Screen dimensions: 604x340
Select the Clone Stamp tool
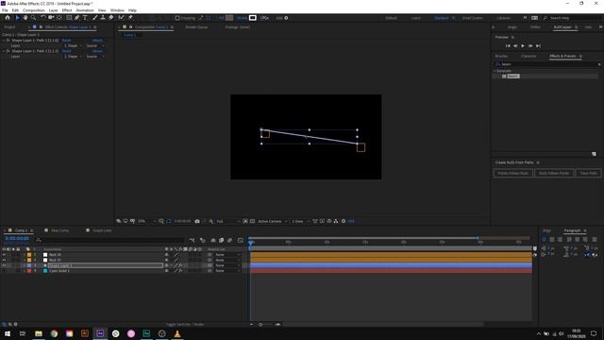[103, 18]
